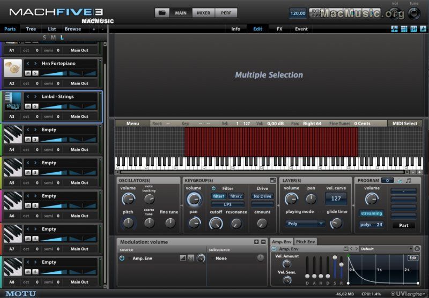The image size is (429, 298).
Task: Open Main Out output menu on A2
Action: pos(79,83)
